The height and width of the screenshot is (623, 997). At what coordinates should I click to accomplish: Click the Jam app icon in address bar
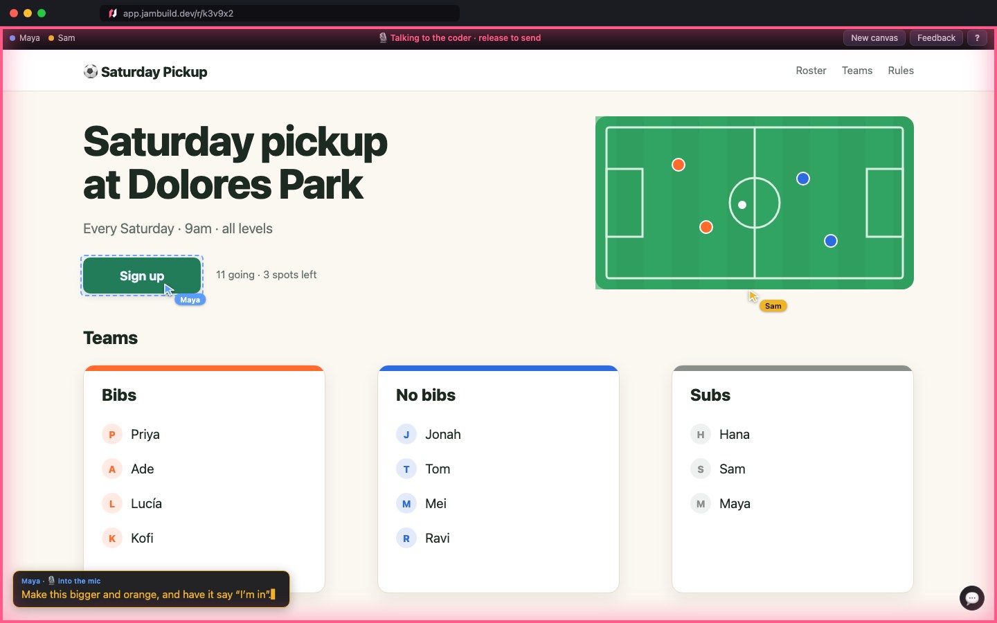113,13
